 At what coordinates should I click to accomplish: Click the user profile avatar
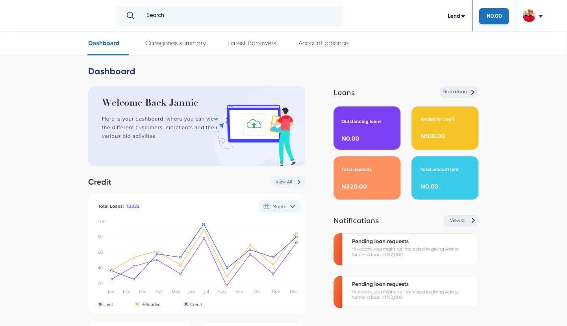point(529,16)
